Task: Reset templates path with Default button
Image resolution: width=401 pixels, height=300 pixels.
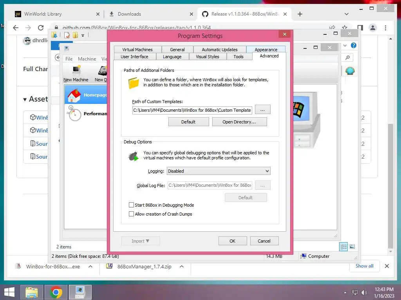Action: tap(188, 122)
